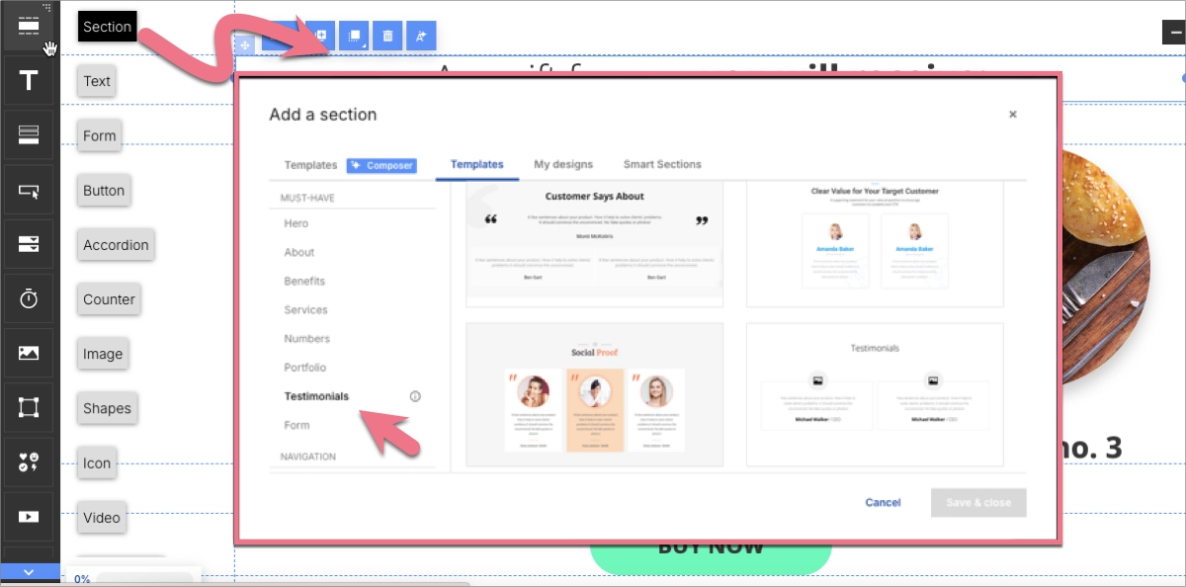Viewport: 1186px width, 587px height.
Task: Click the info icon next to Testimonials
Action: coord(415,396)
